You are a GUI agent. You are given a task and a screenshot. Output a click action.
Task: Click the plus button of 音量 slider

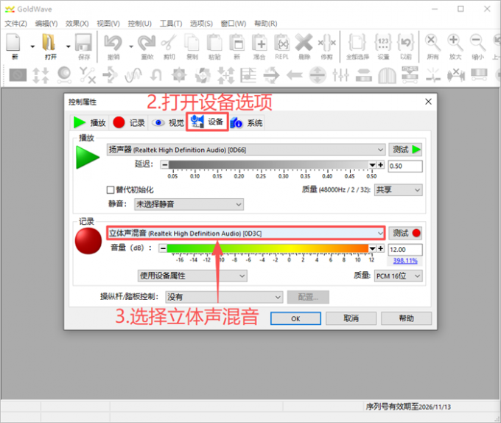point(381,248)
